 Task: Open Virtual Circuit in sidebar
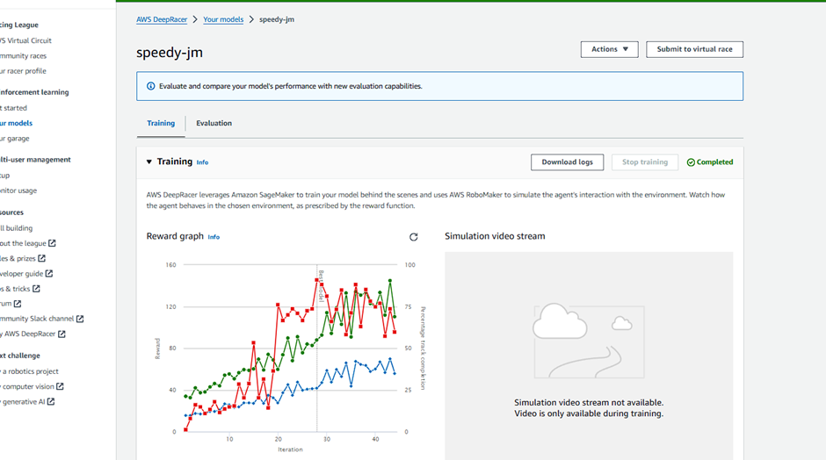25,40
